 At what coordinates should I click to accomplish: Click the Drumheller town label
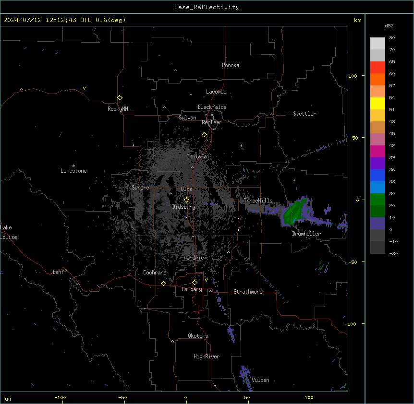click(x=306, y=234)
